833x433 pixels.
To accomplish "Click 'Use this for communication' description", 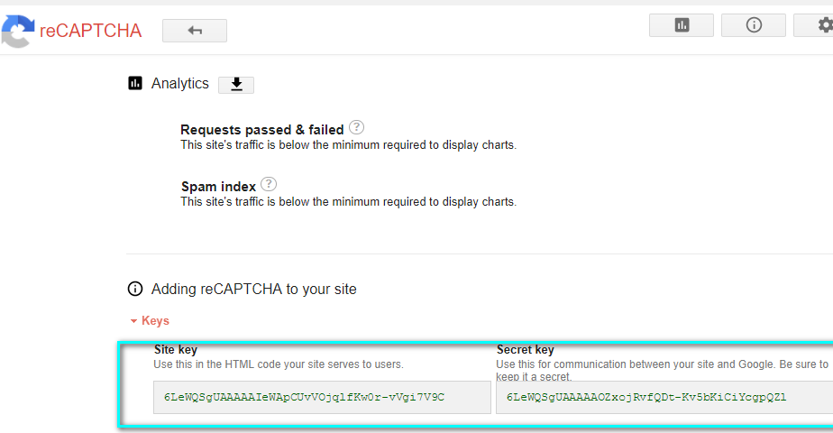I will click(x=662, y=371).
